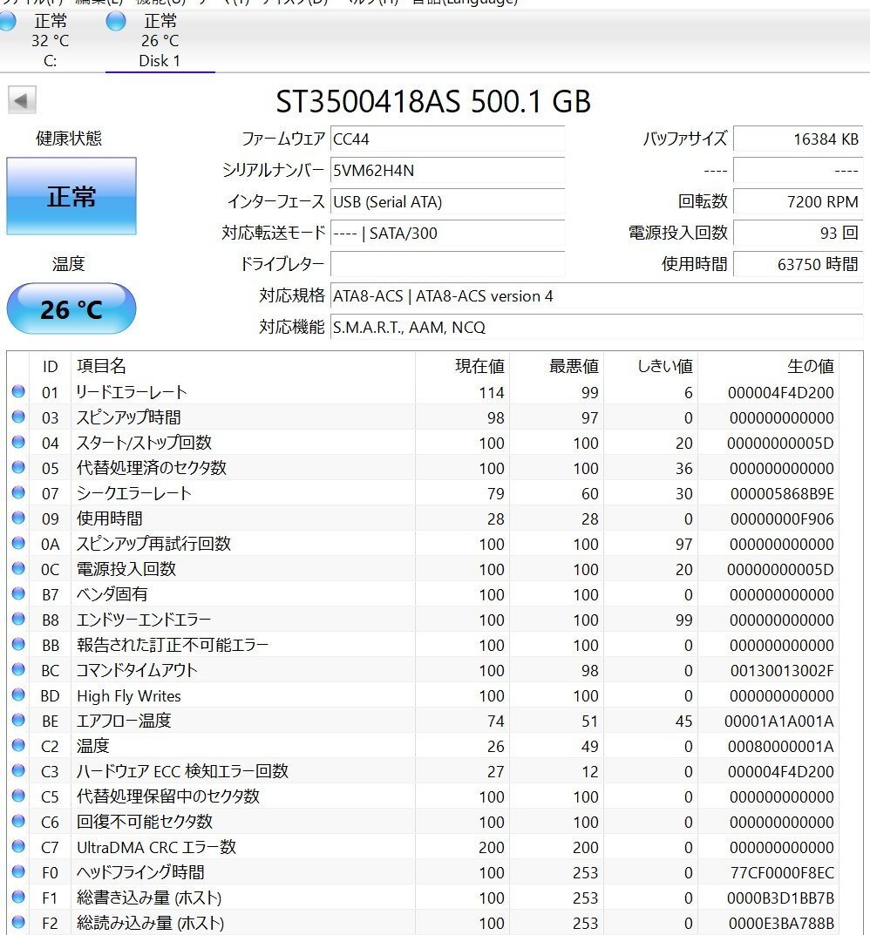Viewport: 870px width, 935px height.
Task: Click the status circle for row BE エアフロー温度
Action: coord(18,721)
